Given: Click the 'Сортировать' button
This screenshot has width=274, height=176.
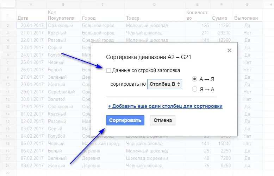Looking at the screenshot, I should [x=125, y=120].
